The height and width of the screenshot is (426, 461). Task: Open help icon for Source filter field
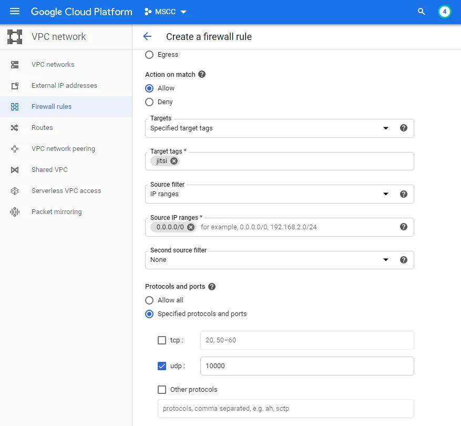tap(404, 194)
